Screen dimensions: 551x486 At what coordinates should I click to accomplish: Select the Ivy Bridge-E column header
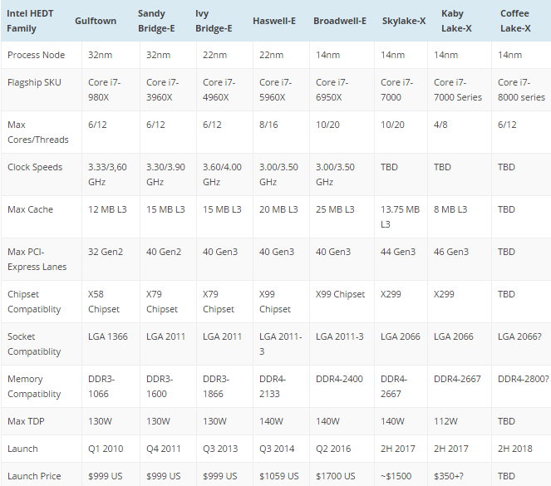(214, 21)
